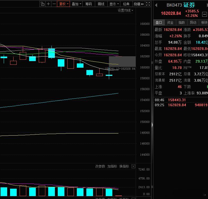This screenshot has height=199, width=208.
Task: Click 换指标 to change indicator
Action: 124,166
